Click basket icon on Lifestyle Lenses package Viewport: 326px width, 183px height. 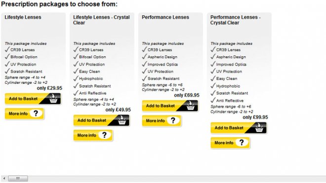click(x=53, y=99)
